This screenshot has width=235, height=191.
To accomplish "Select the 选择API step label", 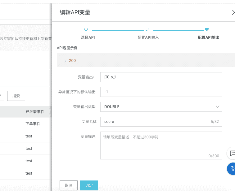I will pyautogui.click(x=88, y=37).
